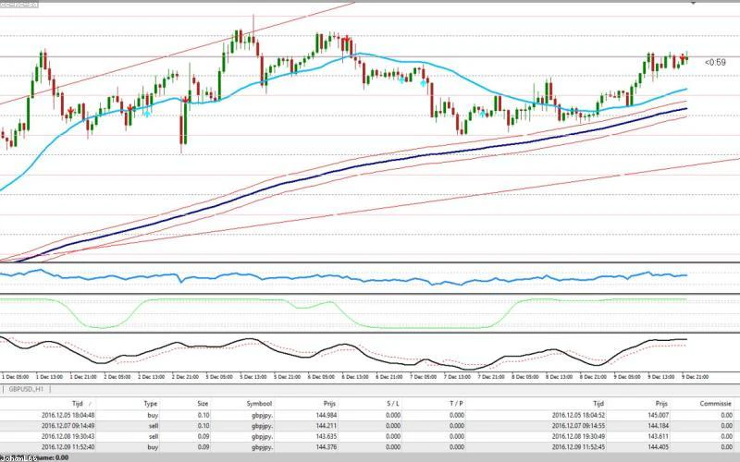Click the cyan up arrow near 2 Dec 13:00
This screenshot has width=740, height=462.
[147, 113]
